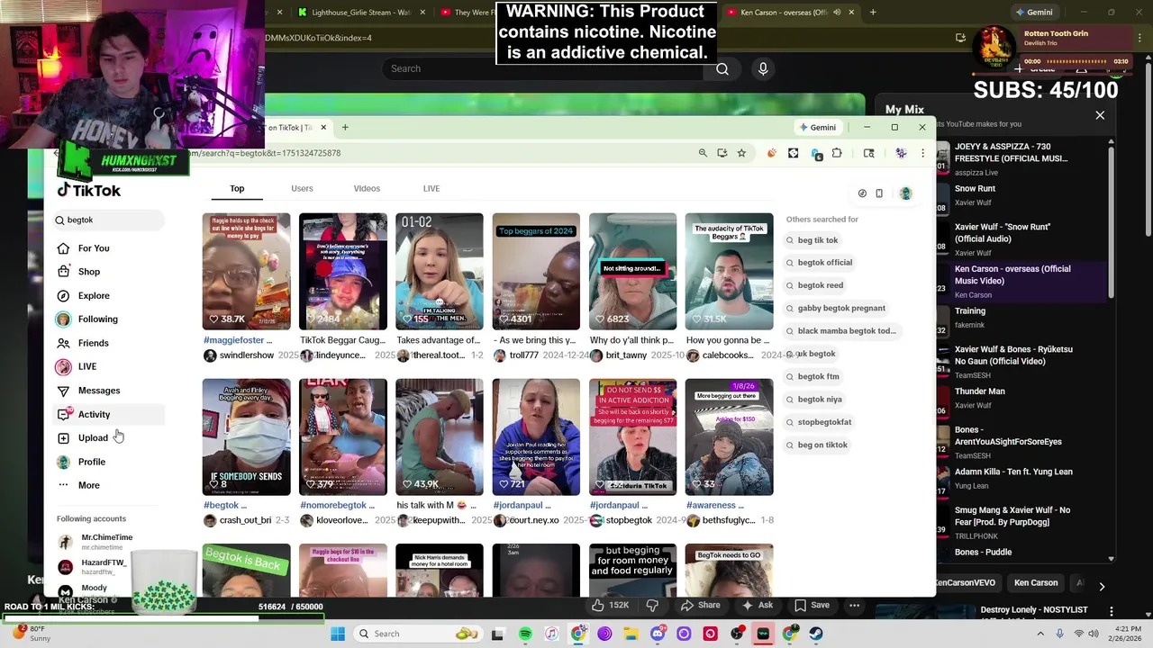Start YouTube voice search with microphone
This screenshot has width=1153, height=648.
[763, 68]
